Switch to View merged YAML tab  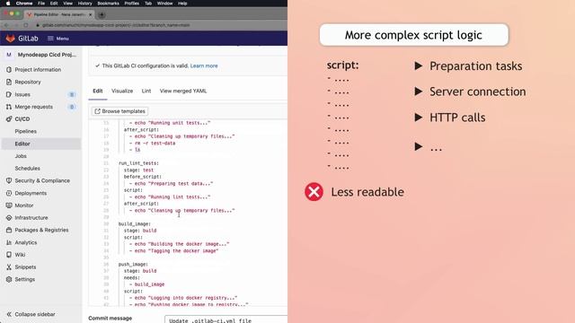point(183,91)
